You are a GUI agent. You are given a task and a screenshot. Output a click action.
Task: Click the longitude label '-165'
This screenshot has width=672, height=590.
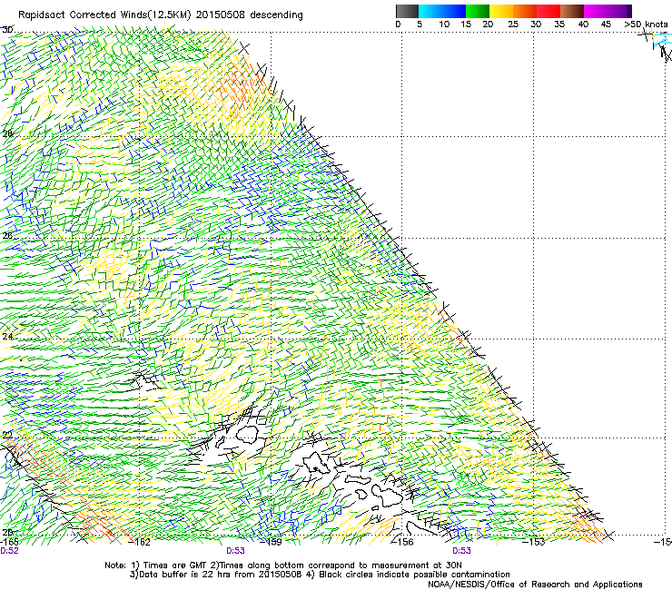[x=10, y=542]
